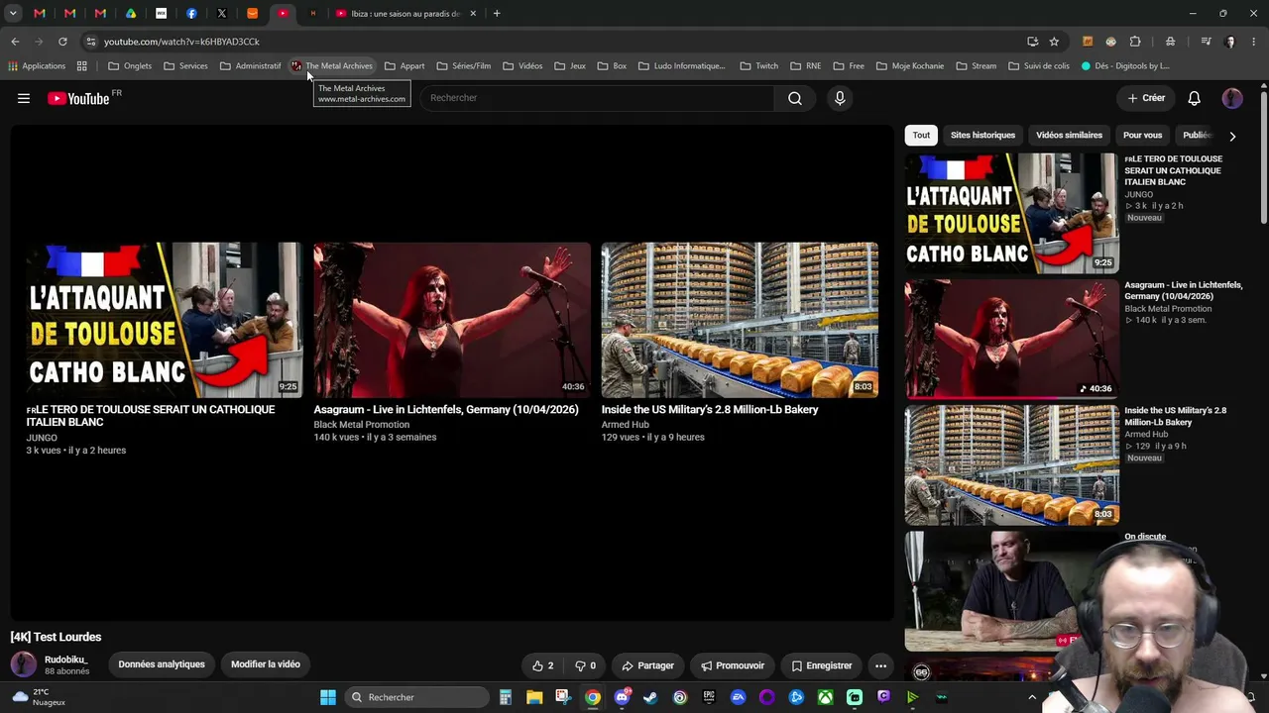The image size is (1269, 713).
Task: Open the EA app in taskbar
Action: (738, 697)
